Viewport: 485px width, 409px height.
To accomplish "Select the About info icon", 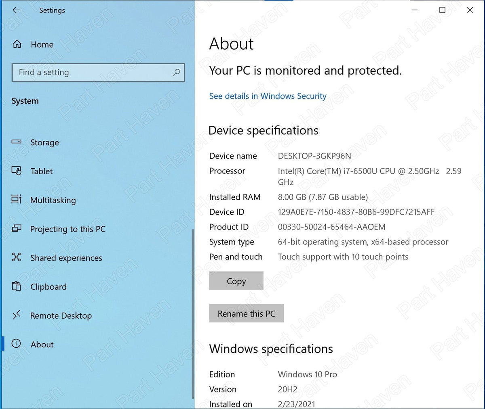I will [x=17, y=344].
